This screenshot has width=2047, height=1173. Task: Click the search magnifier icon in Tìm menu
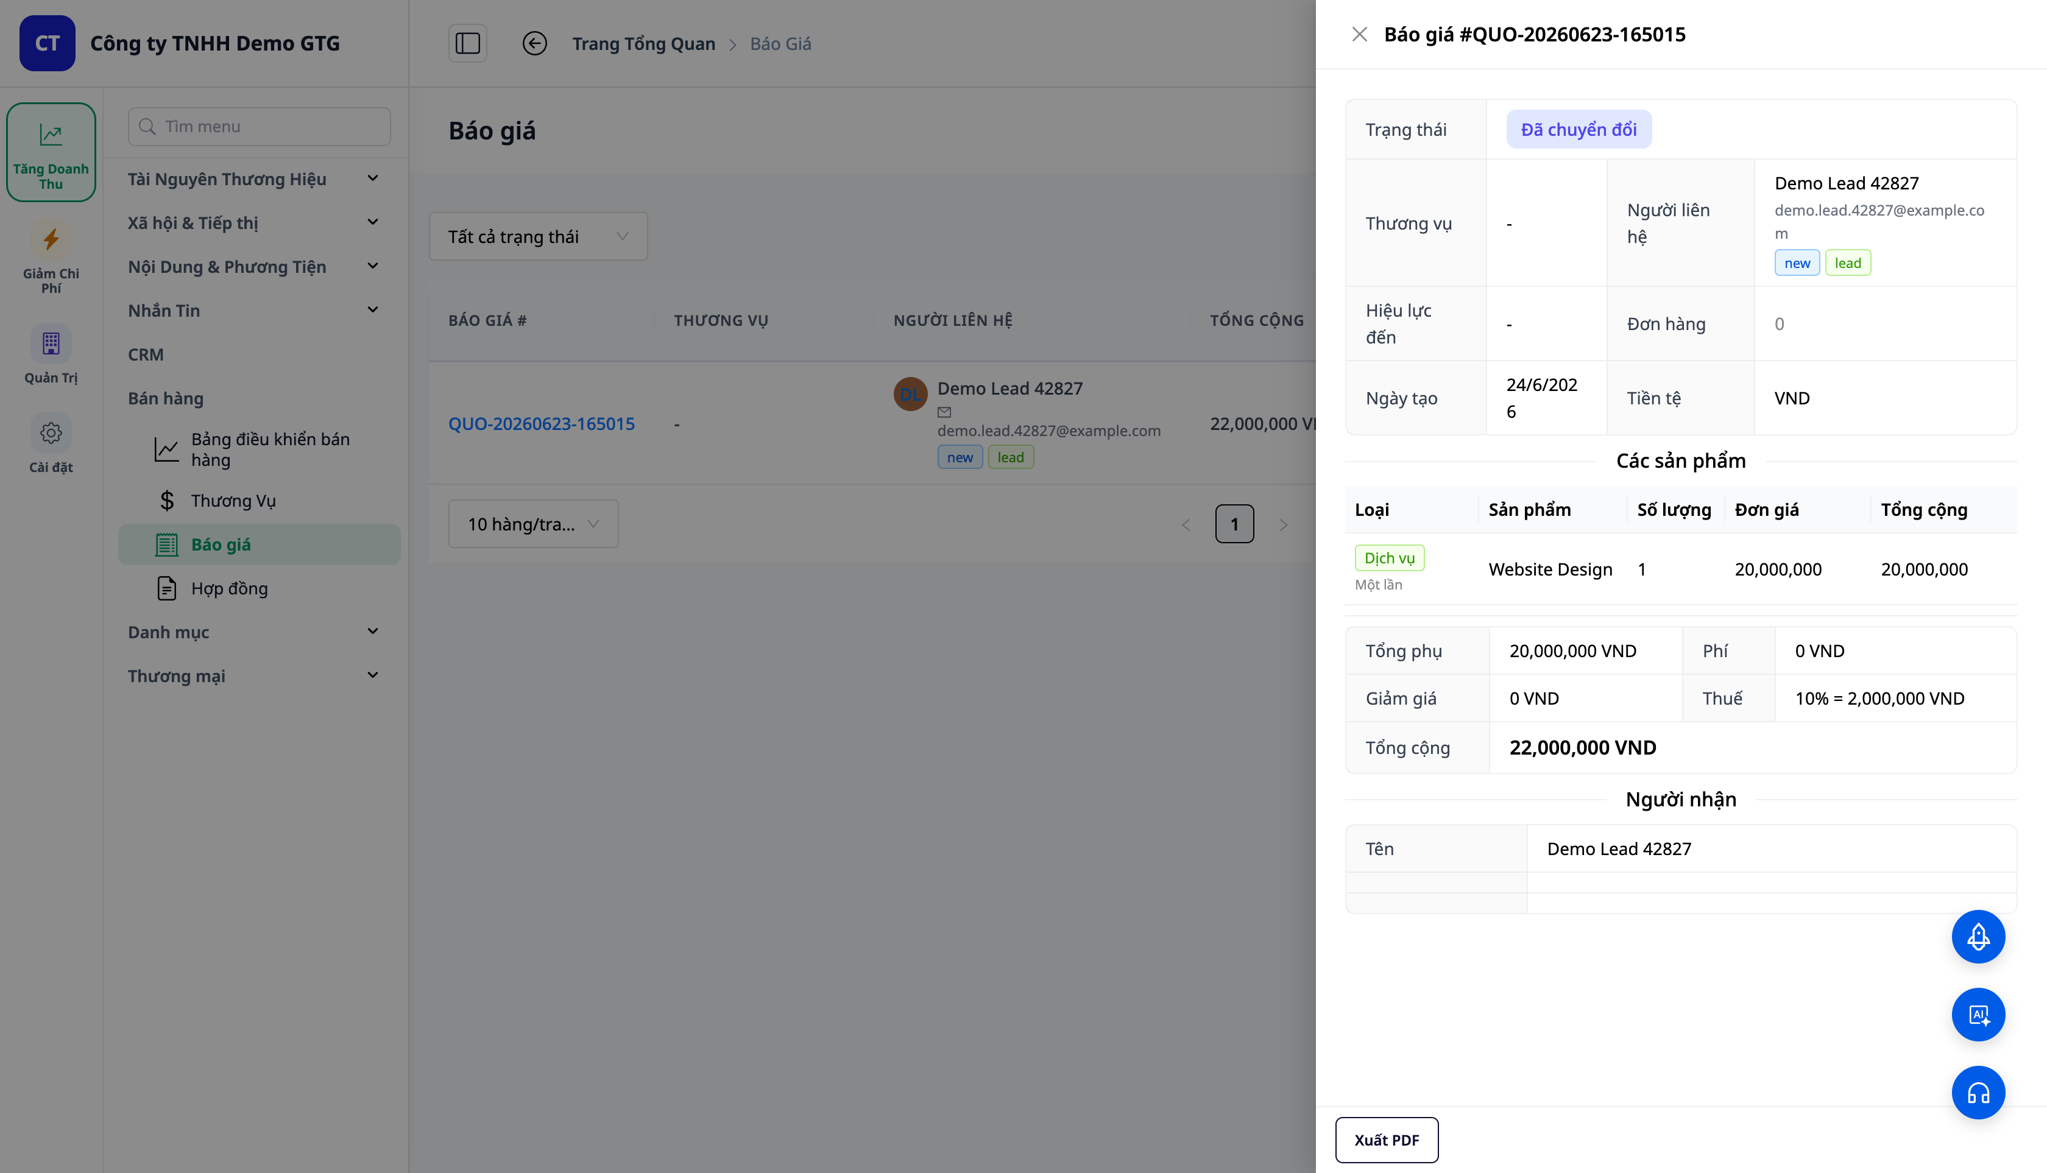point(147,127)
